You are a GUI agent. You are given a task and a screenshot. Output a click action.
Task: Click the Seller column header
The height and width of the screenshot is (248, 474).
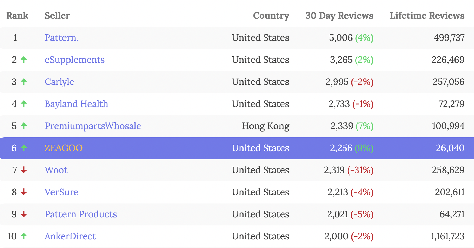pyautogui.click(x=57, y=16)
